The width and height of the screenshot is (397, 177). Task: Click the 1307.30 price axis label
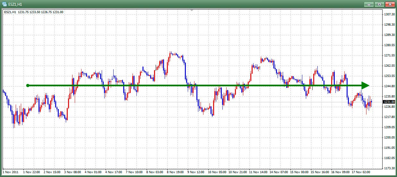pos(389,14)
